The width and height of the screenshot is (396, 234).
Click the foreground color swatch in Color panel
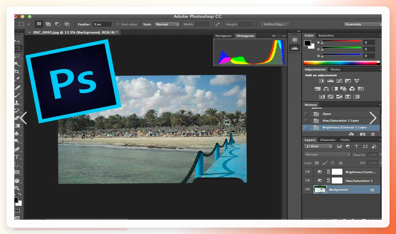[x=307, y=43]
